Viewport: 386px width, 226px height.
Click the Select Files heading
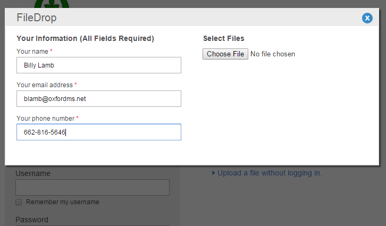pyautogui.click(x=224, y=38)
